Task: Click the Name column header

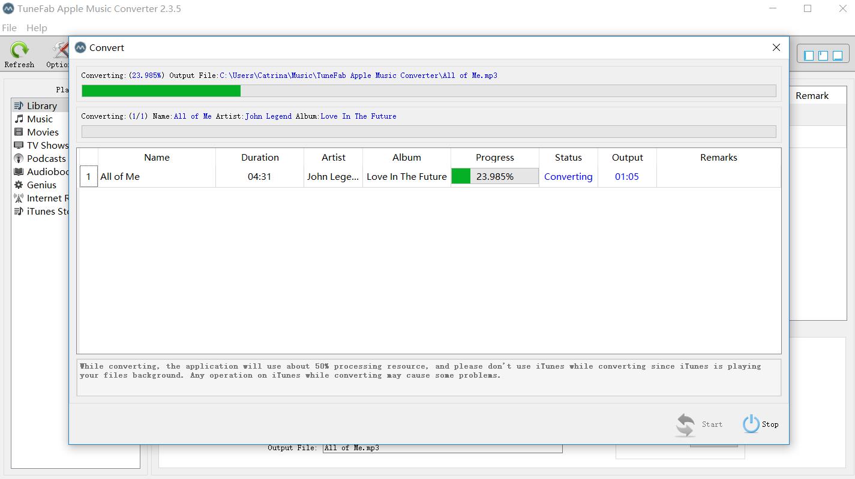Action: click(x=157, y=158)
